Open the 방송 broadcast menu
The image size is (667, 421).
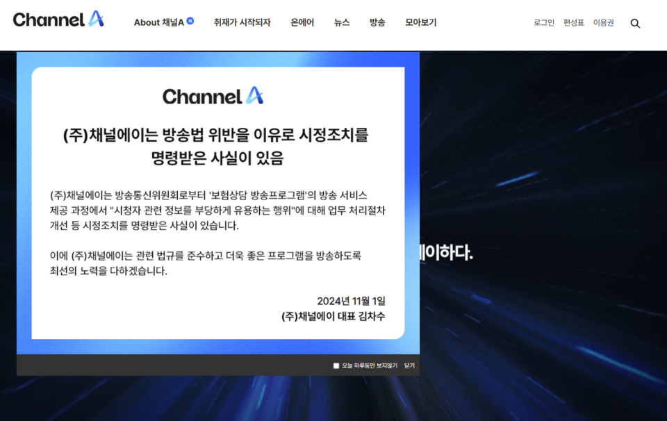[x=377, y=22]
